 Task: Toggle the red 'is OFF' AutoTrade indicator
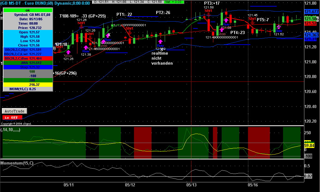pyautogui.click(x=12, y=118)
